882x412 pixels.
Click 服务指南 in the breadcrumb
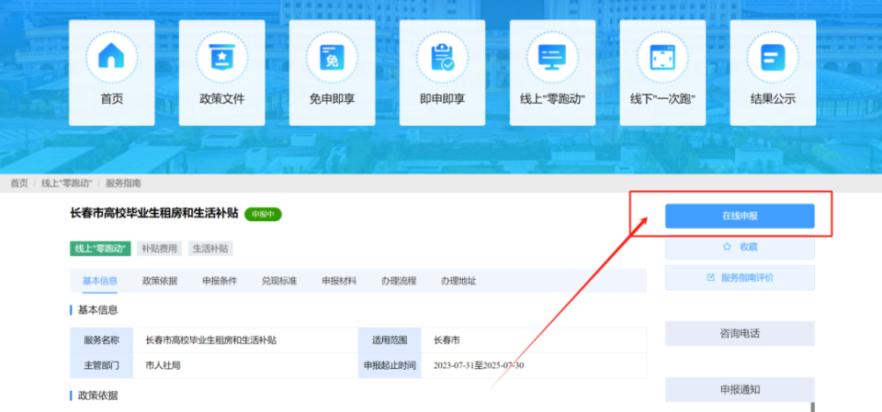[123, 184]
